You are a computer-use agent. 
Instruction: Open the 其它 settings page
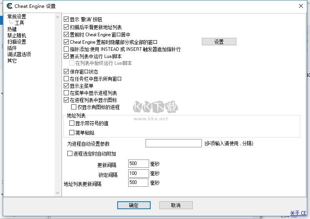click(x=12, y=61)
